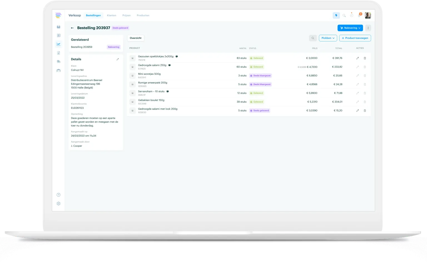
Task: Click the Deels klaargezet status of Mini-worstjes 500g
Action: [x=260, y=76]
